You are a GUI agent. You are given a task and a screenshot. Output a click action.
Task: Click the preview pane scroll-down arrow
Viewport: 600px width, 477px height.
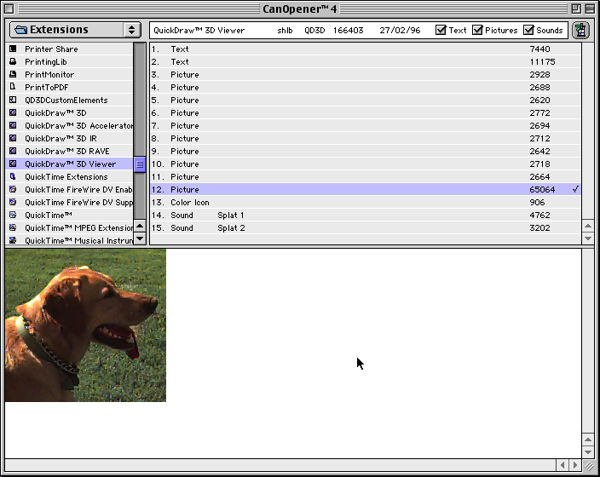coord(588,452)
